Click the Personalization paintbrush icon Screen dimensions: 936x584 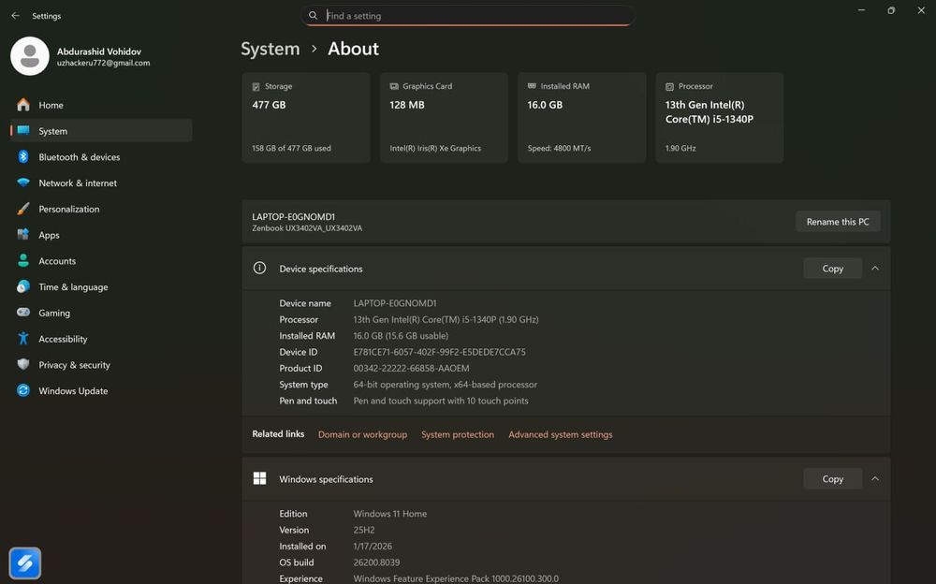(x=23, y=209)
